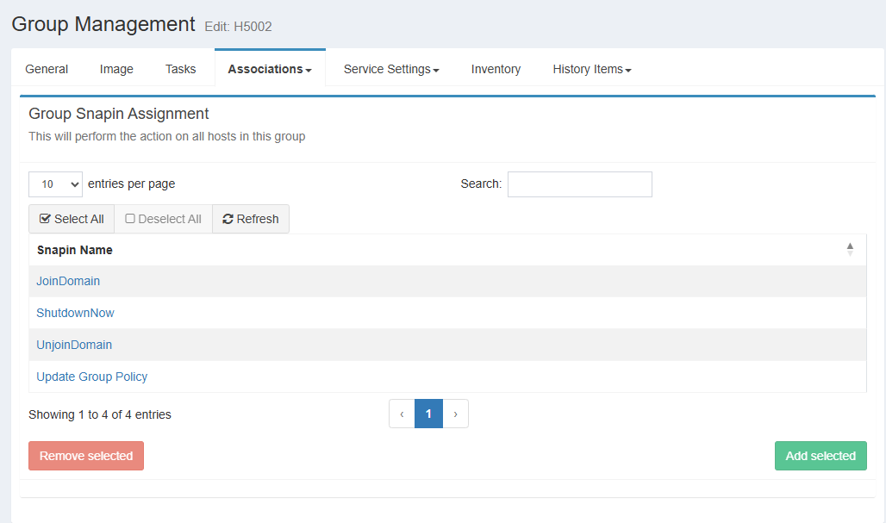The width and height of the screenshot is (886, 523).
Task: Switch to the Image tab
Action: (x=116, y=69)
